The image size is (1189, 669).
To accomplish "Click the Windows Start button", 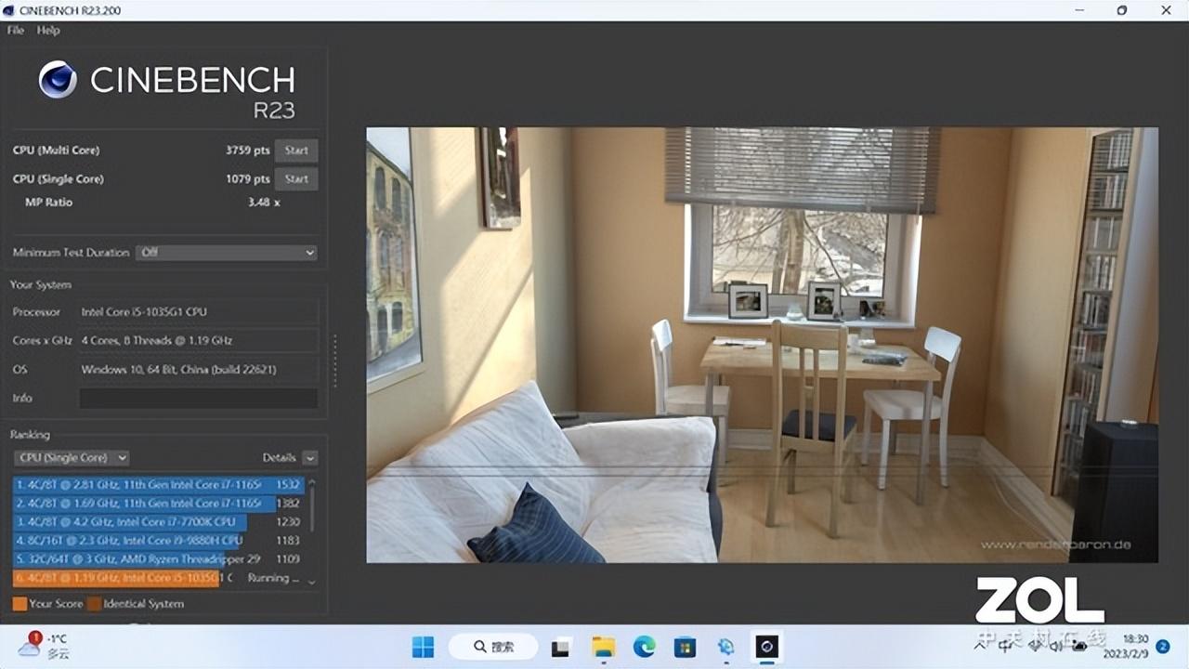I will point(423,645).
